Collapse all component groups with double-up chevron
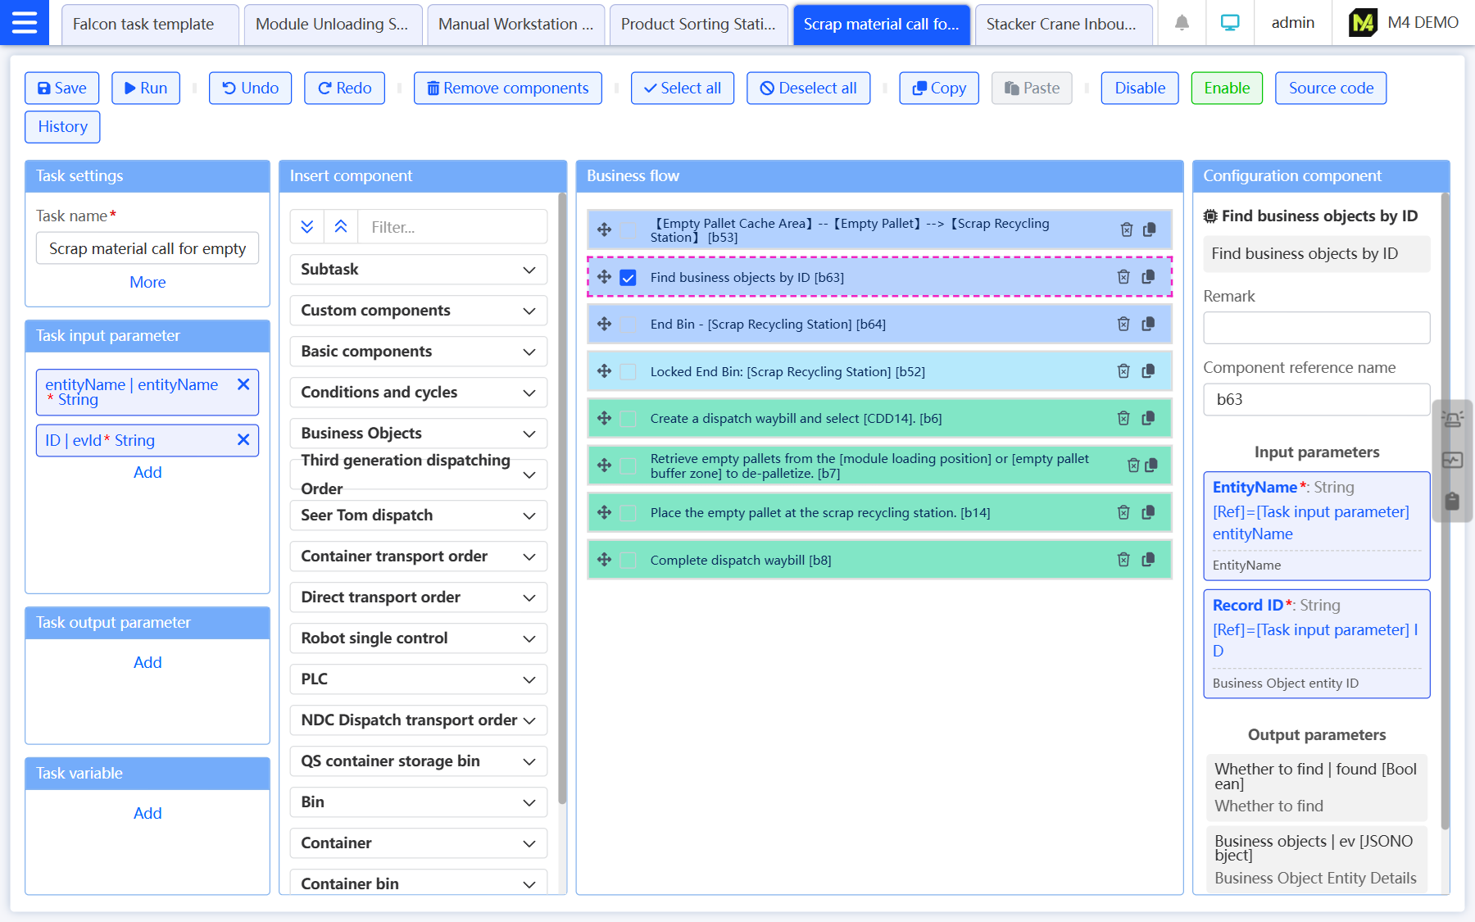The image size is (1475, 922). [341, 227]
